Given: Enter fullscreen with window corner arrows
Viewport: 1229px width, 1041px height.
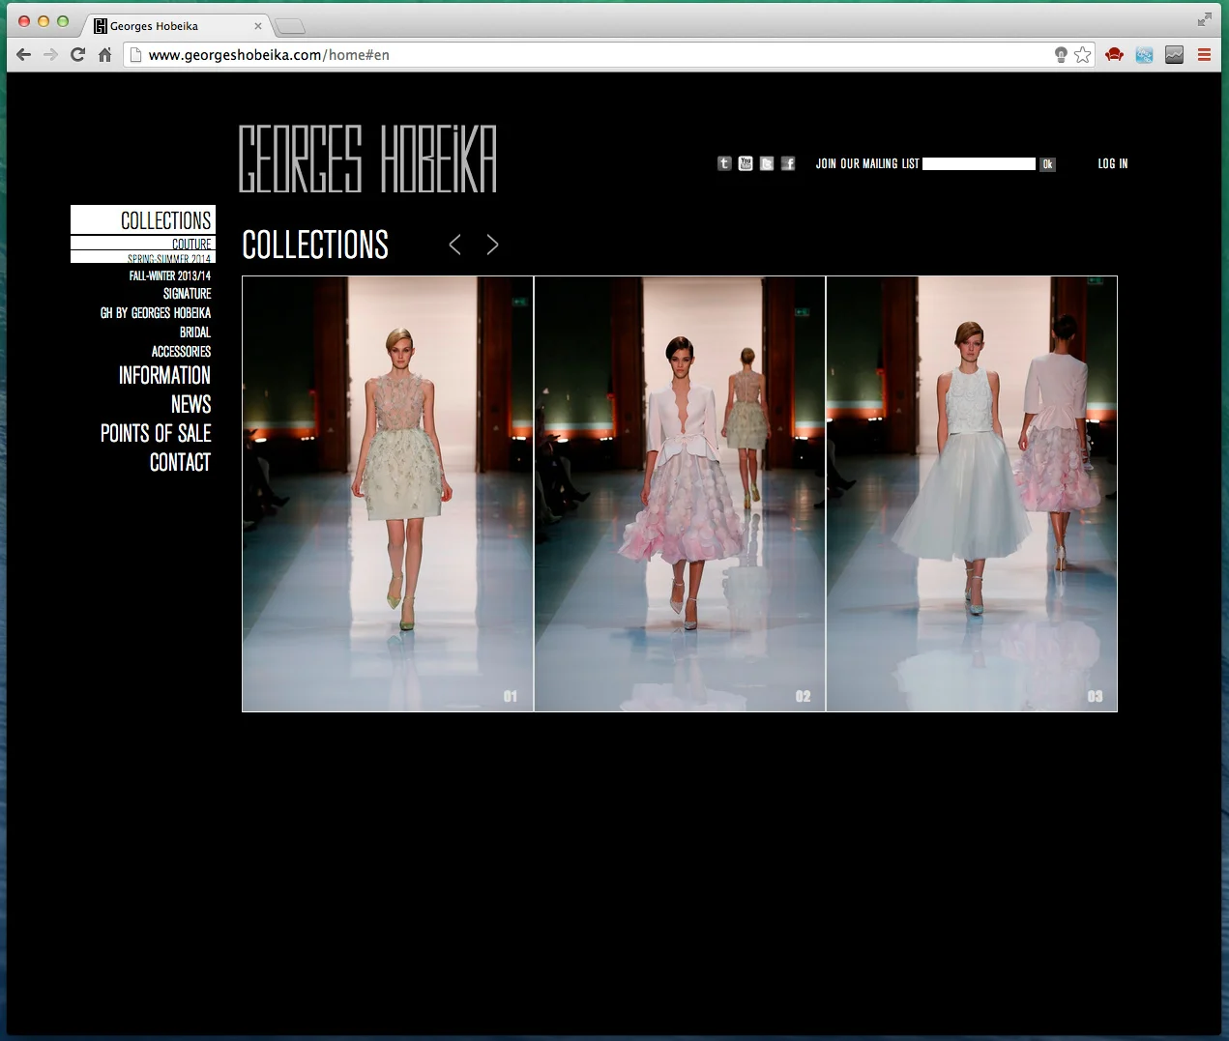Looking at the screenshot, I should click(x=1204, y=19).
